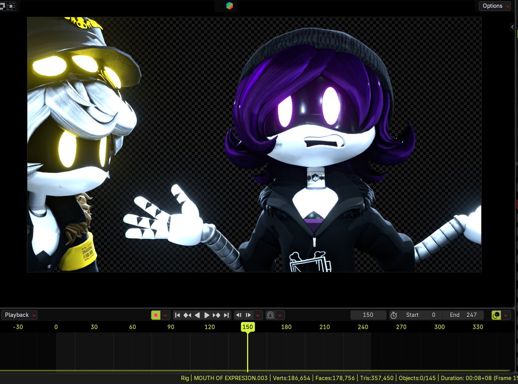Click Faces:178,756 in status bar
The width and height of the screenshot is (518, 384).
335,378
